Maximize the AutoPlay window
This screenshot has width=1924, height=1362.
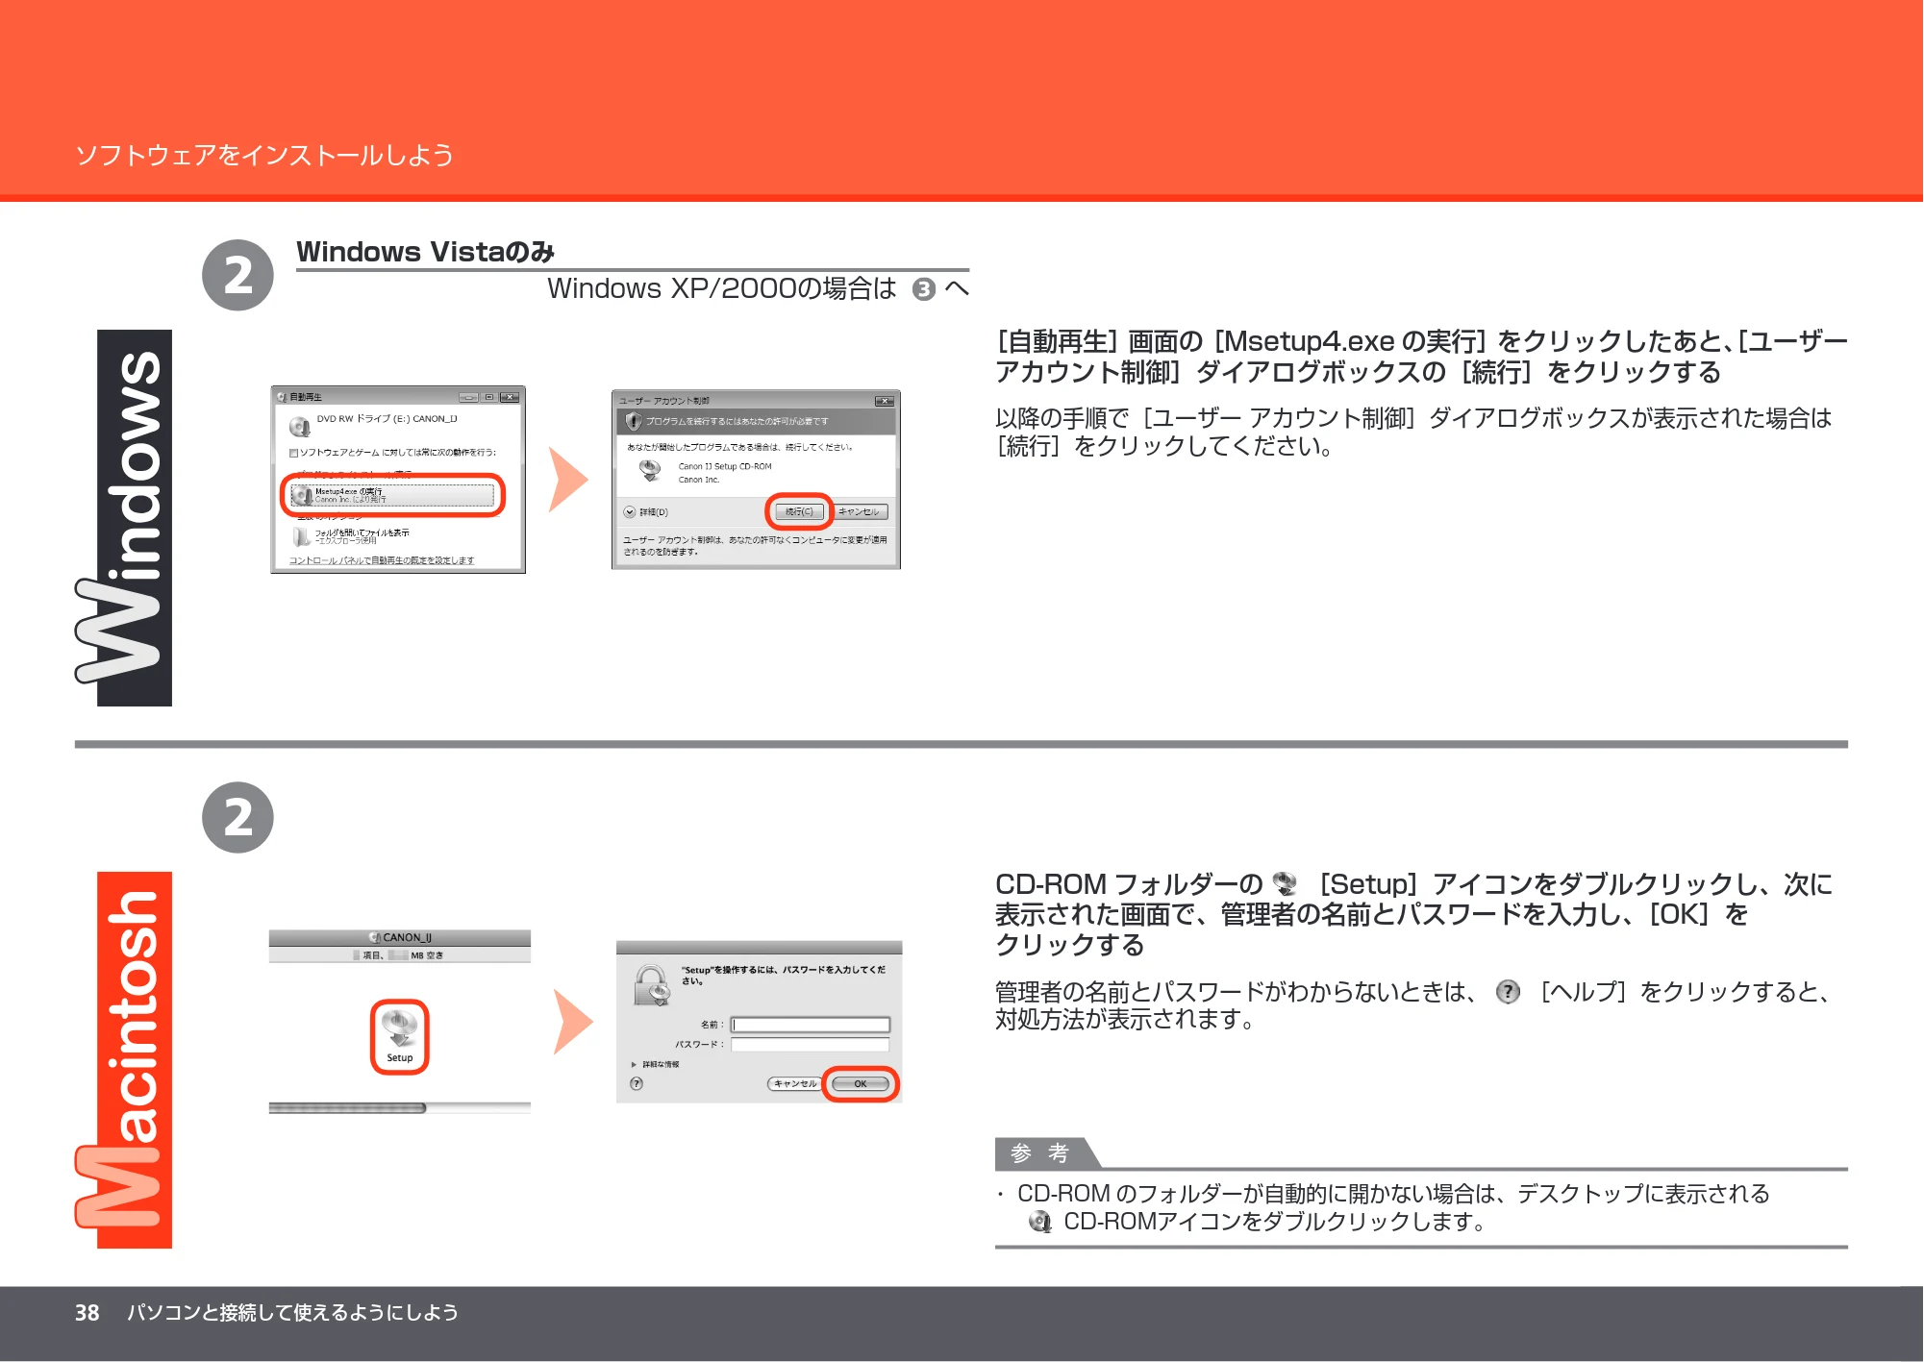pyautogui.click(x=488, y=397)
